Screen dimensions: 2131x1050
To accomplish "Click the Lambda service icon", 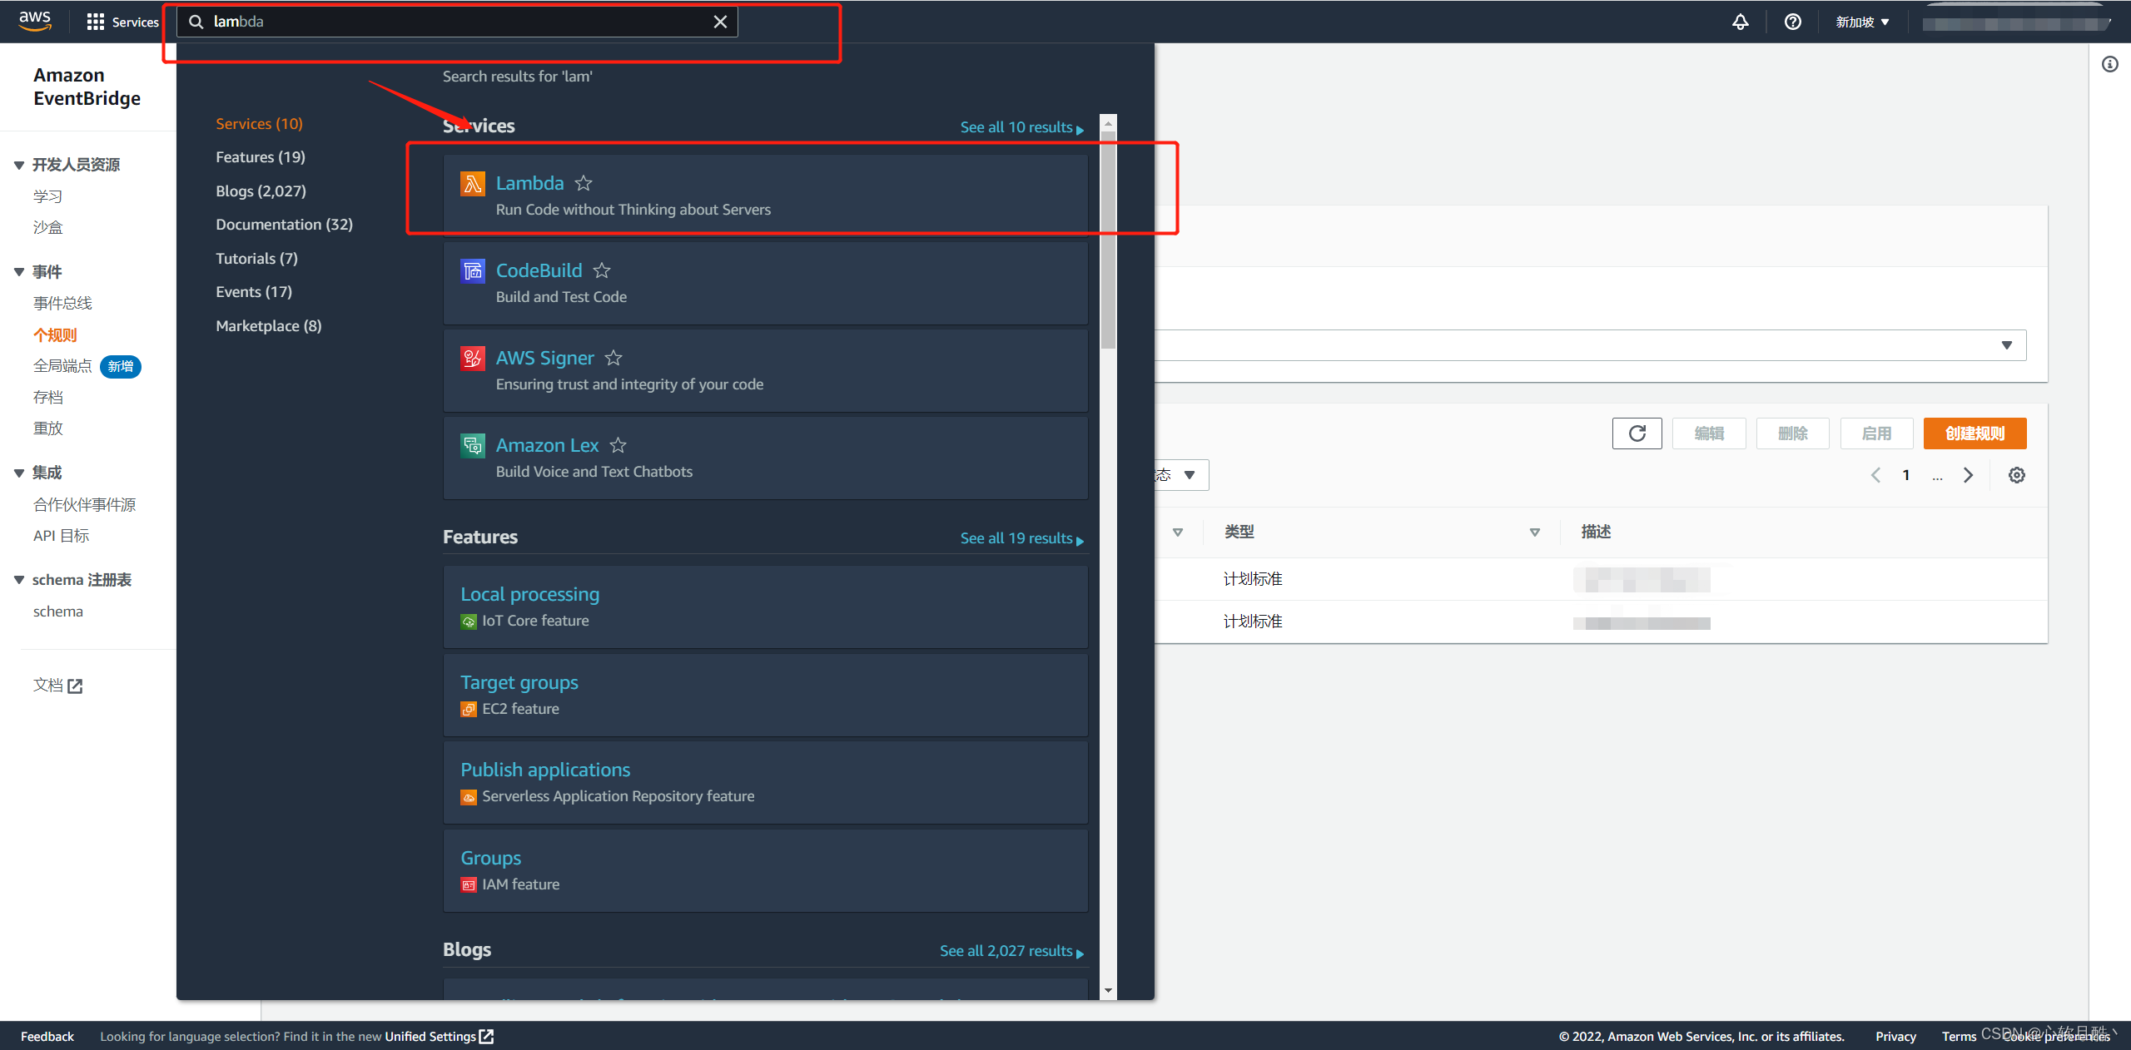I will [472, 183].
